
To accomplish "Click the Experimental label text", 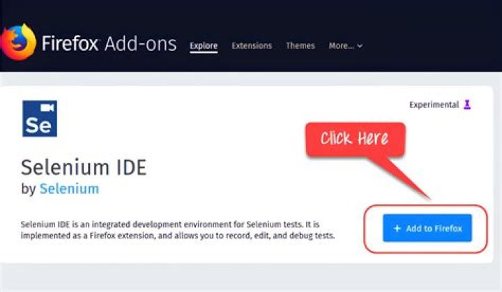I will [x=434, y=105].
